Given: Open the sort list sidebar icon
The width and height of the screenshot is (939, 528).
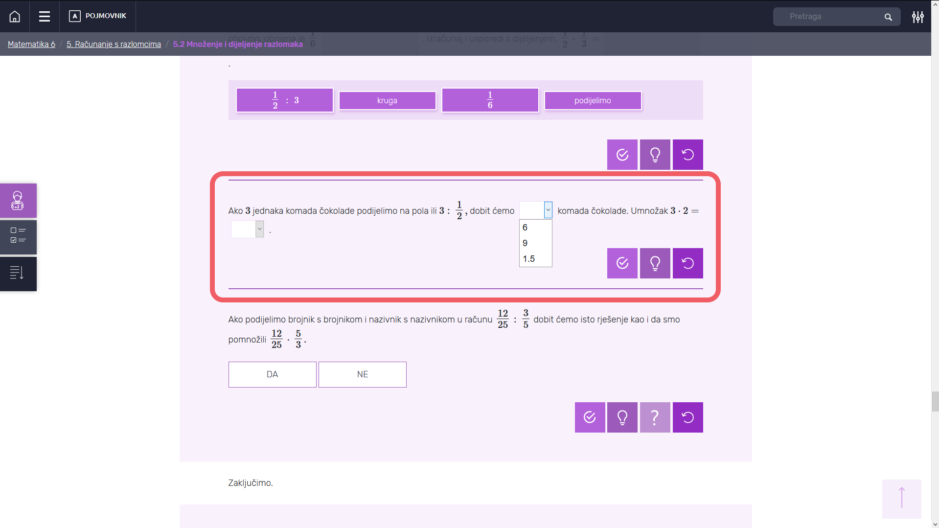Looking at the screenshot, I should pos(18,273).
